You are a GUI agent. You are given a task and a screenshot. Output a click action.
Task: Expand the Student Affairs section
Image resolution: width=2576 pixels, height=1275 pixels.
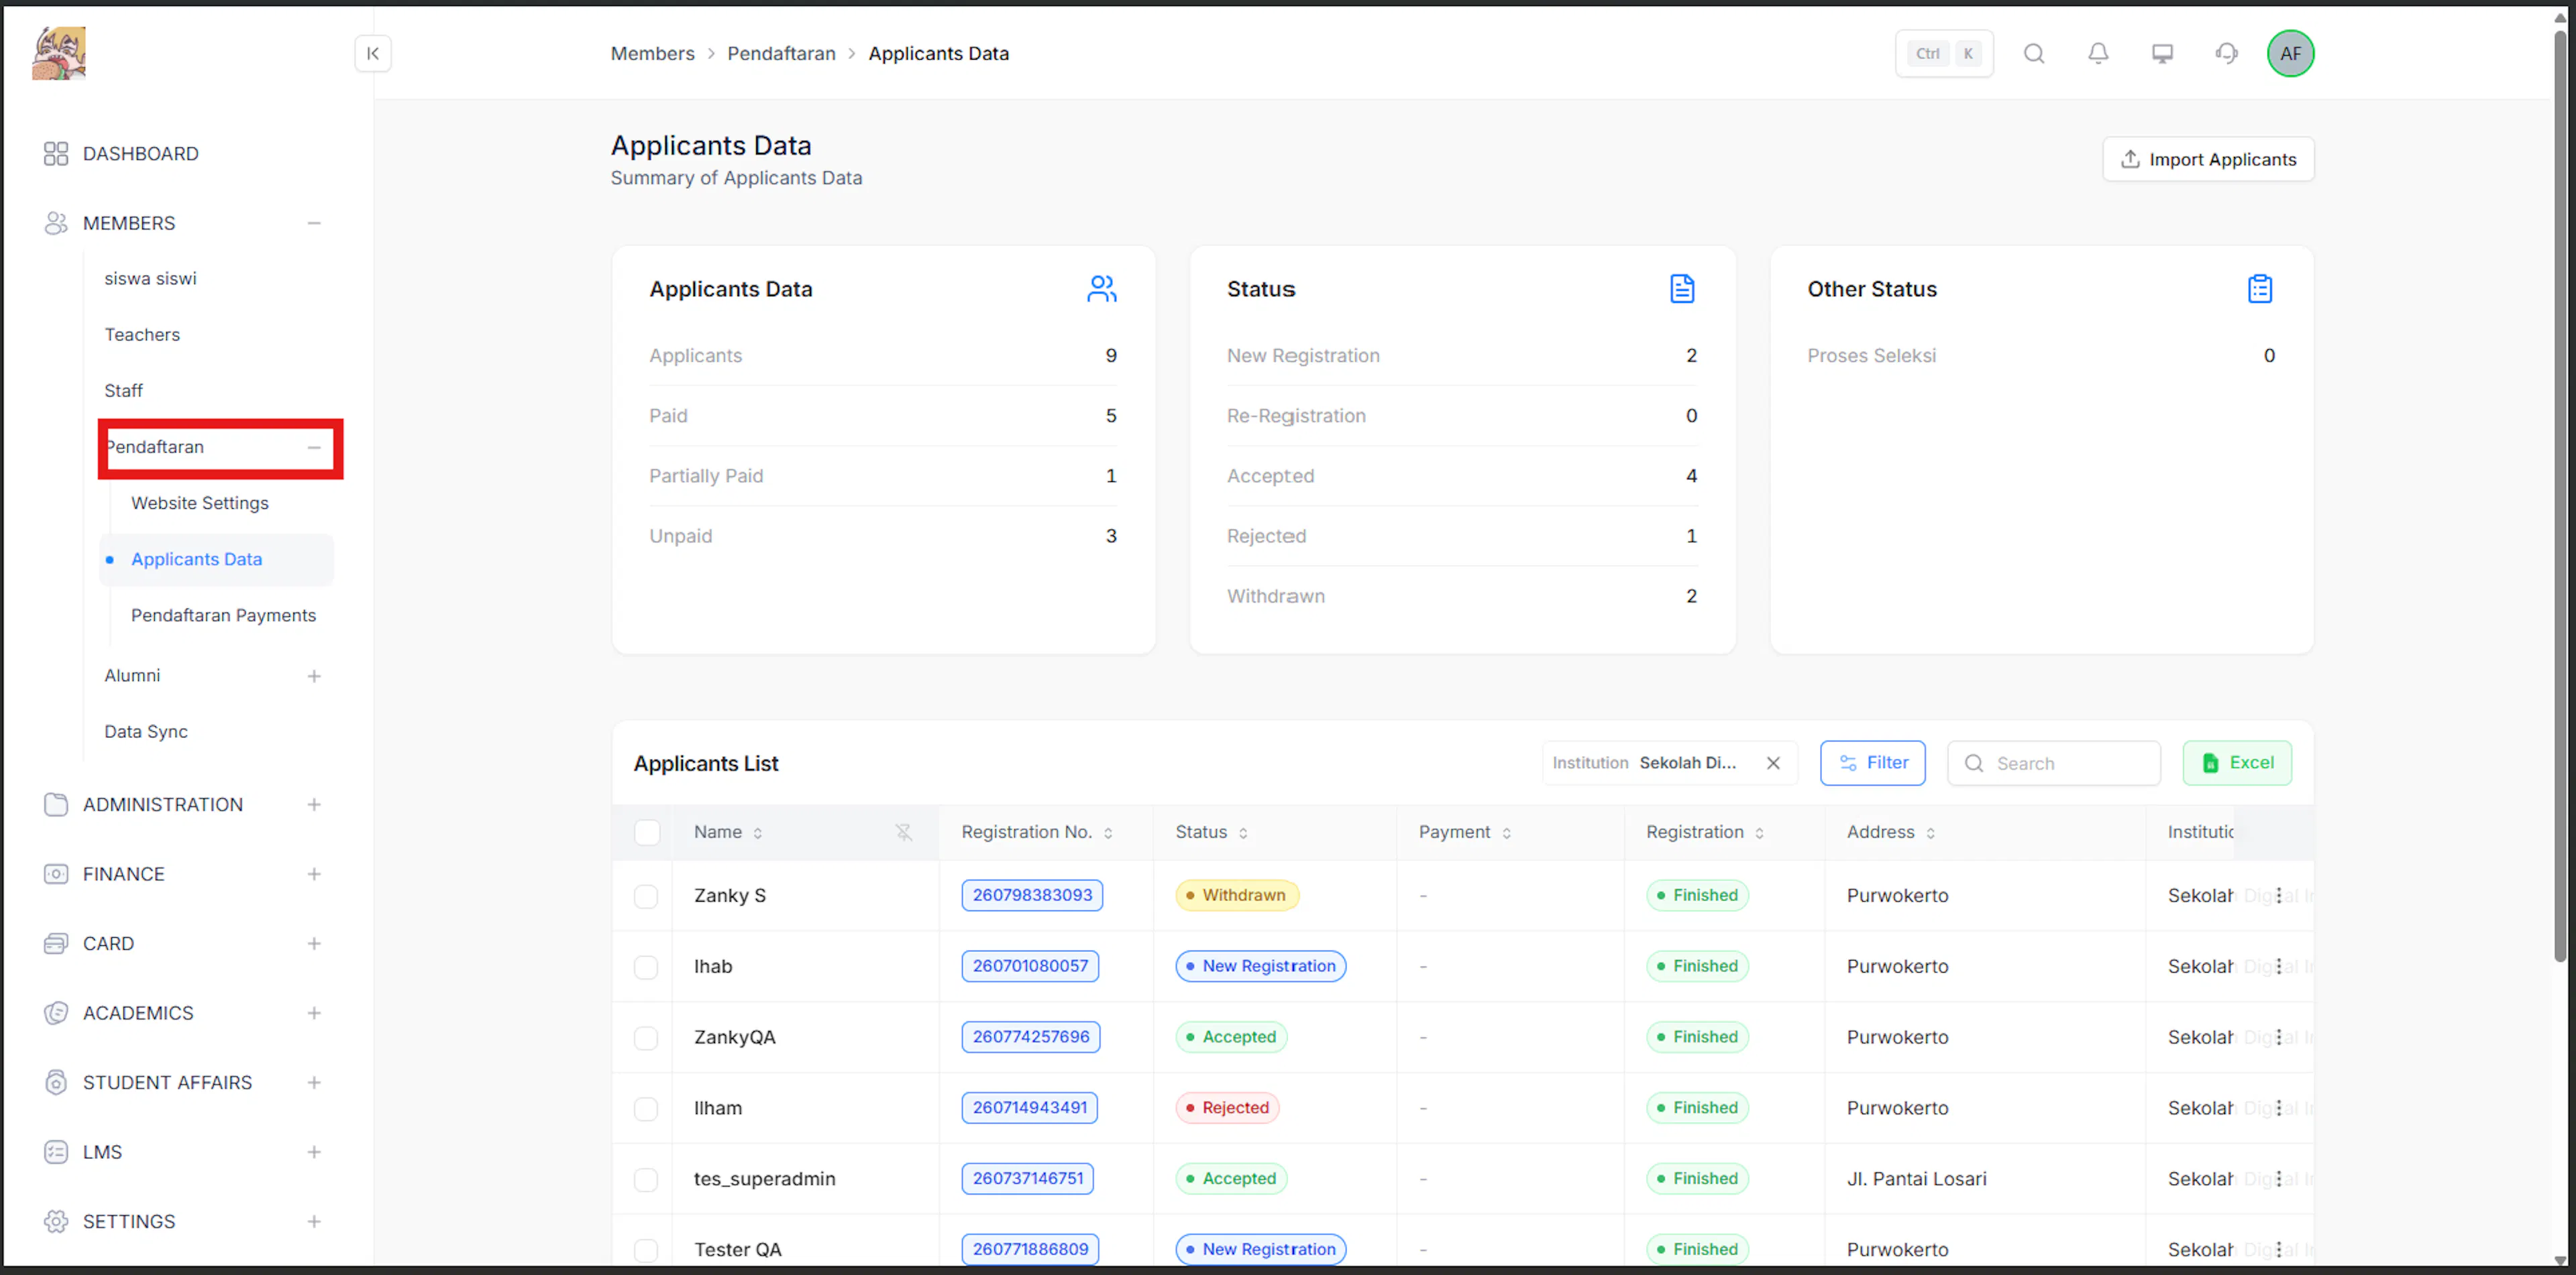314,1082
